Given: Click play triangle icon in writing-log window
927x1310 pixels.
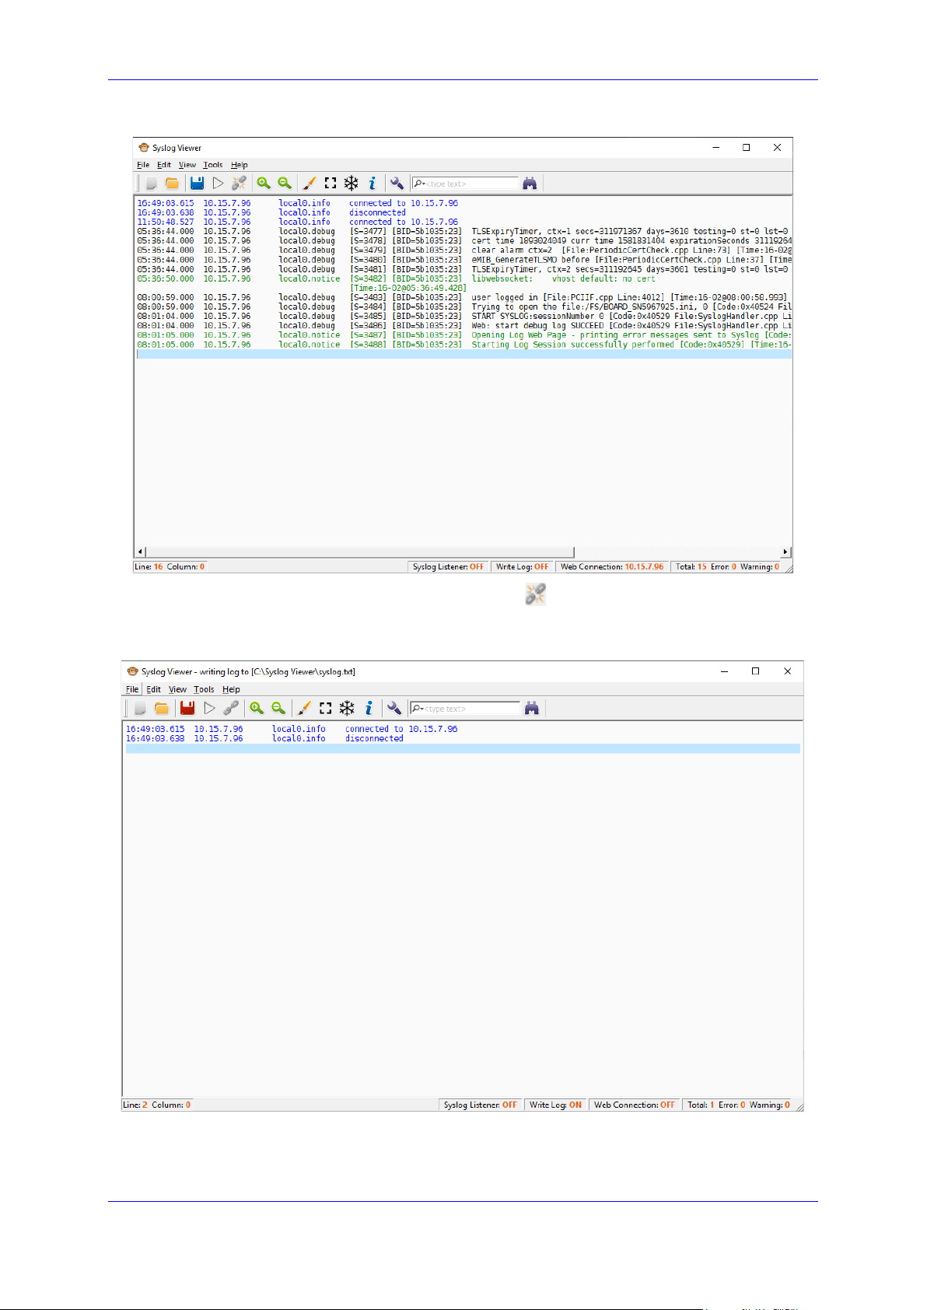Looking at the screenshot, I should (209, 708).
